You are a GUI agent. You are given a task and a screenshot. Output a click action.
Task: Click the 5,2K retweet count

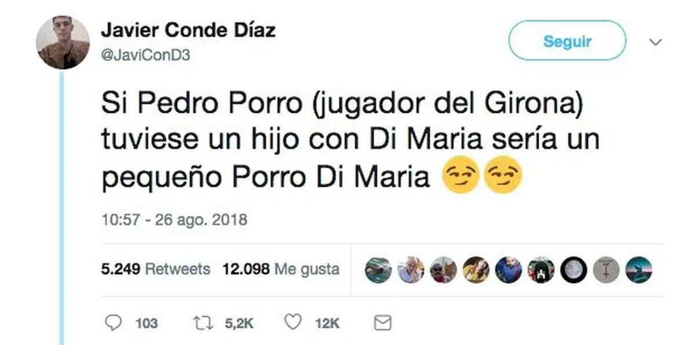click(239, 324)
